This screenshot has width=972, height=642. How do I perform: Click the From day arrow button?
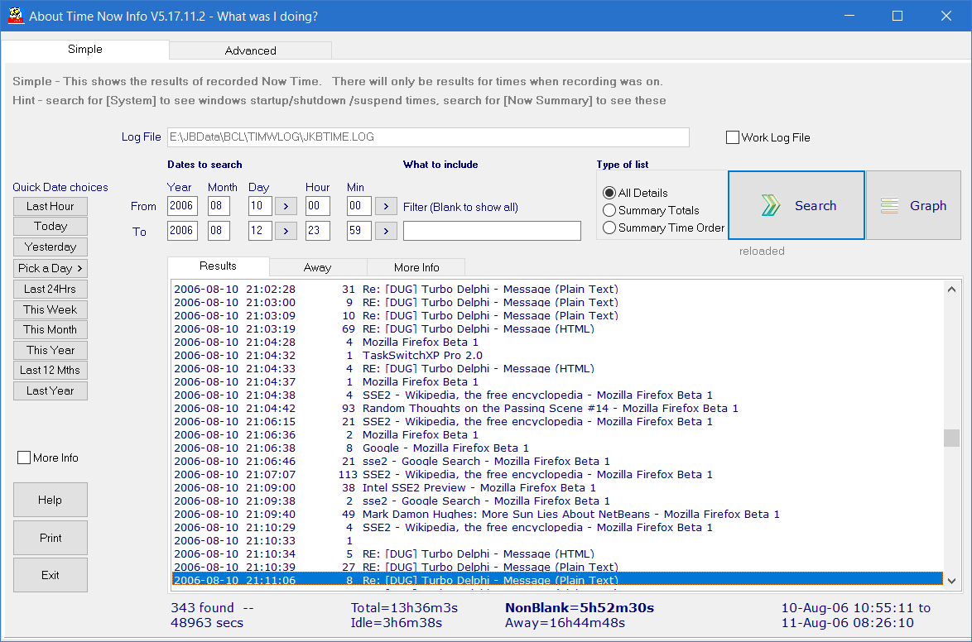point(285,206)
